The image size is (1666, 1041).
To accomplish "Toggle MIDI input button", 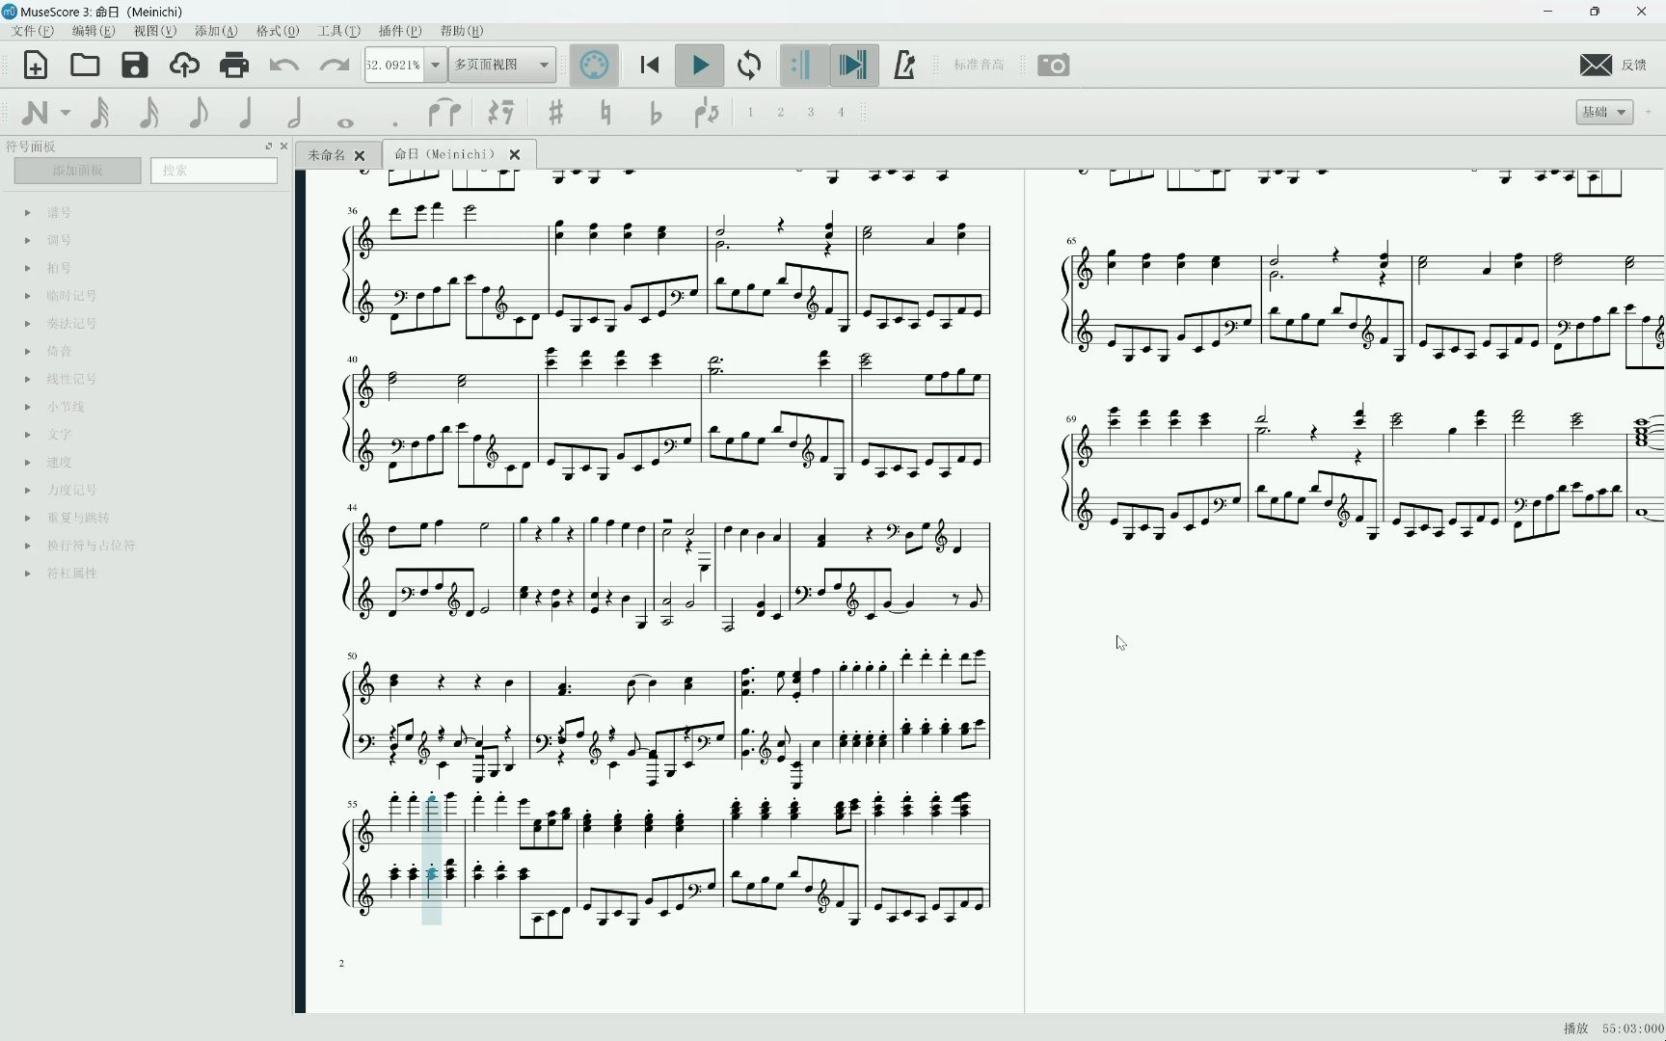I will click(594, 66).
